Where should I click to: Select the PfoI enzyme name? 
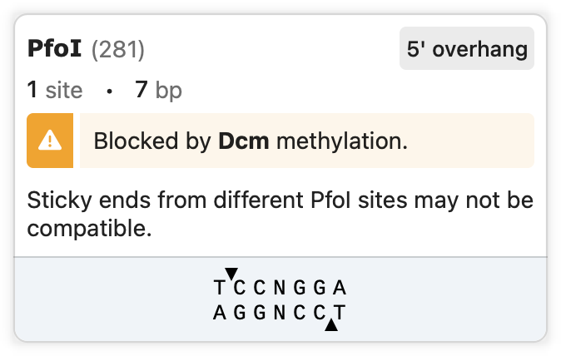coord(54,49)
